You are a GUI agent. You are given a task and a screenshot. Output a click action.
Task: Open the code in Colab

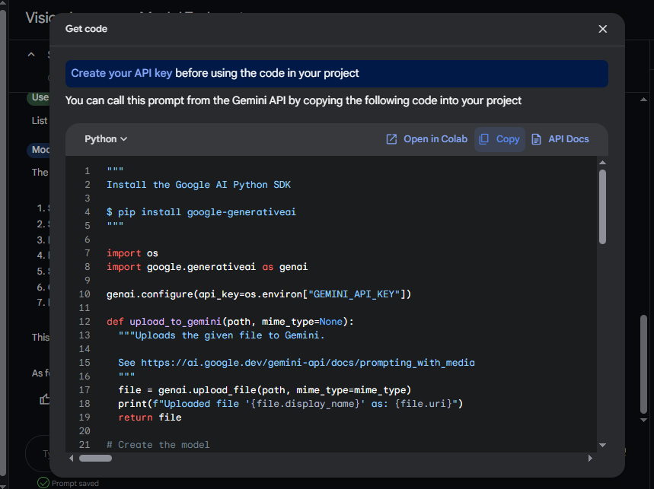click(x=426, y=138)
